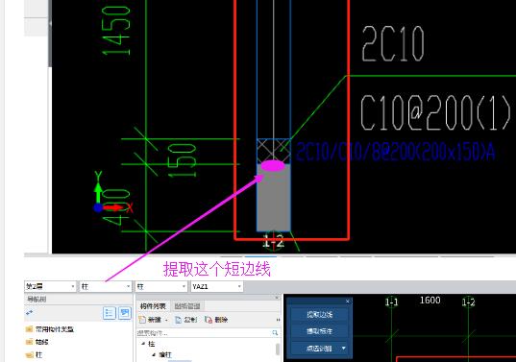The width and height of the screenshot is (516, 362).
Task: Click the 150 dimension text in drawing
Action: coord(183,160)
